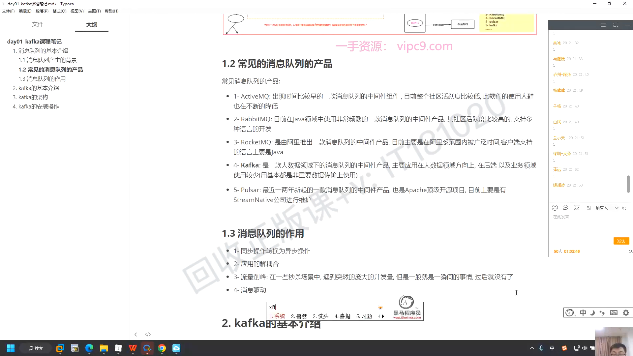Open the 所有人 recipient dropdown
The height and width of the screenshot is (356, 633).
[607, 208]
